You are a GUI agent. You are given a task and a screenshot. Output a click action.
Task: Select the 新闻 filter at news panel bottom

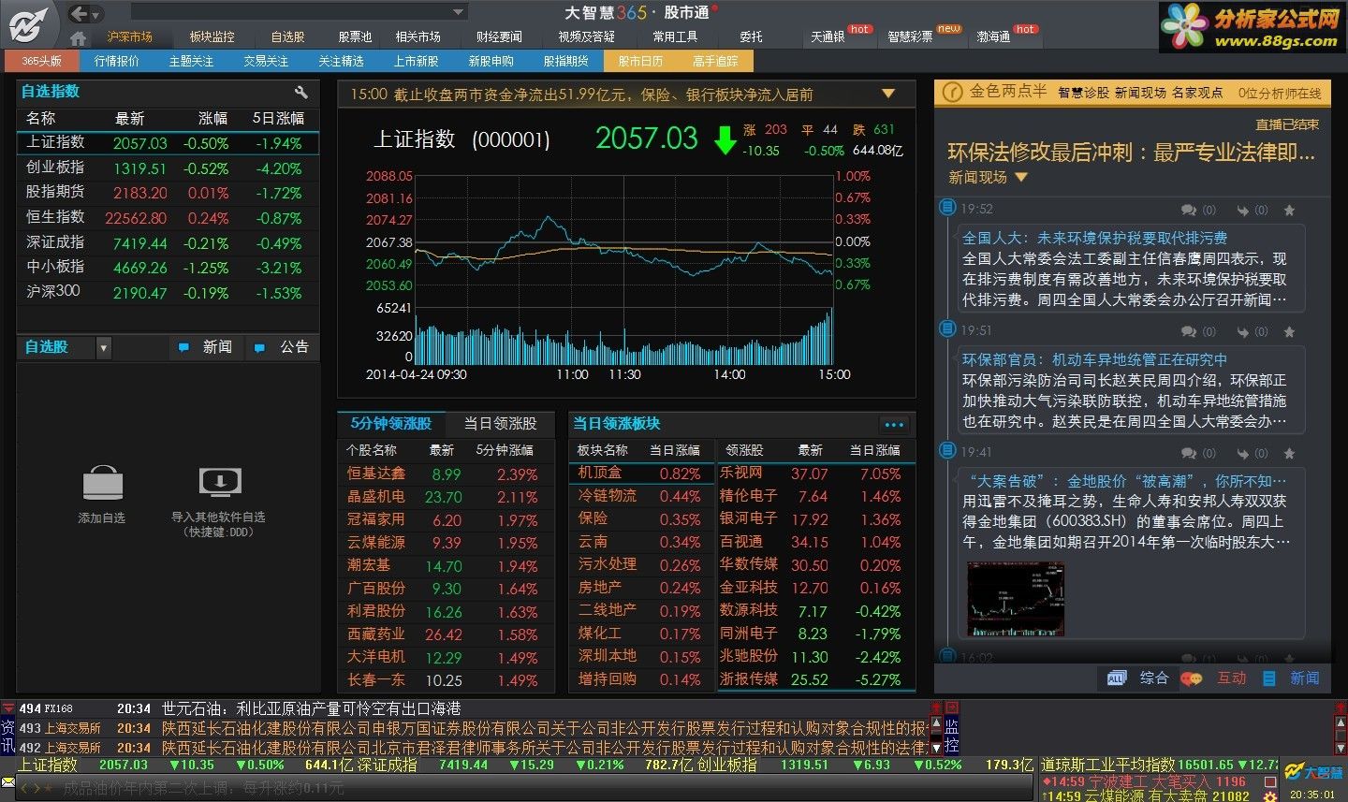pyautogui.click(x=1292, y=678)
